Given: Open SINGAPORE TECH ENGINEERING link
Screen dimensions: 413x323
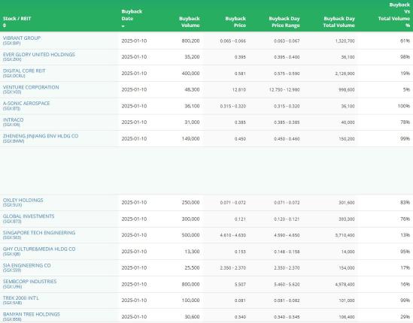Looking at the screenshot, I should [39, 233].
